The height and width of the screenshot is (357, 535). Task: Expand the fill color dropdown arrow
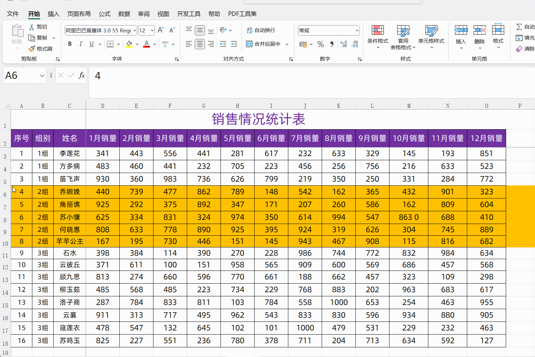(x=137, y=44)
